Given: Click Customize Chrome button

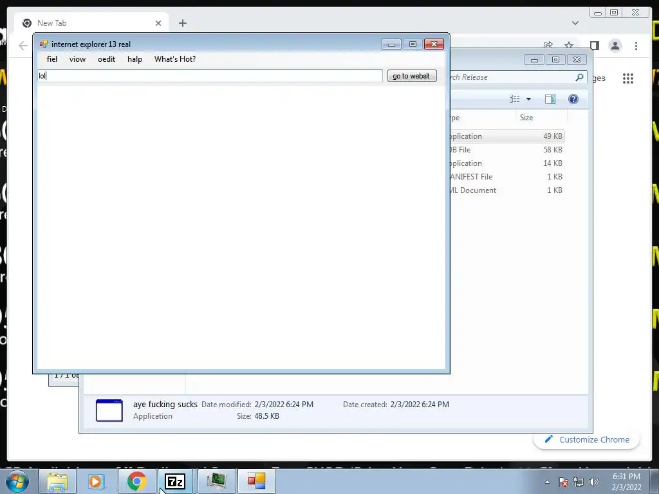Looking at the screenshot, I should (x=587, y=439).
